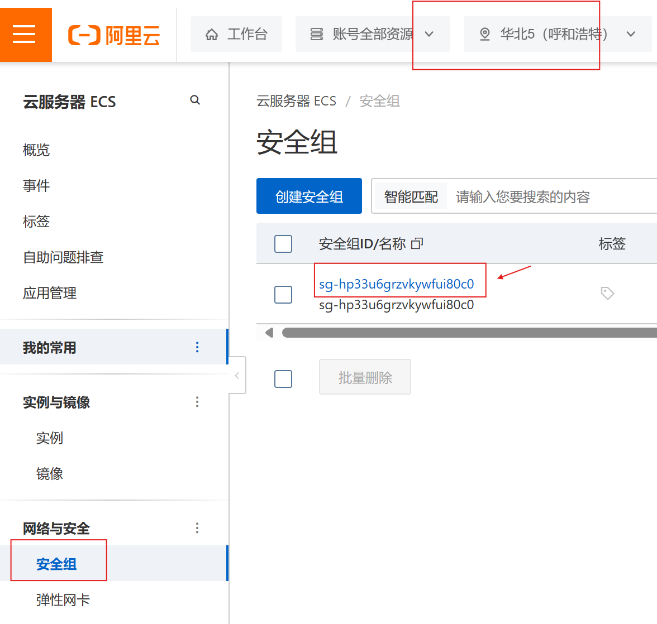
Task: Open the 智能匹配 search type selector
Action: [411, 197]
